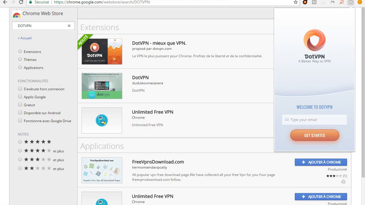Enable the Applis Google checkbox

20,97
